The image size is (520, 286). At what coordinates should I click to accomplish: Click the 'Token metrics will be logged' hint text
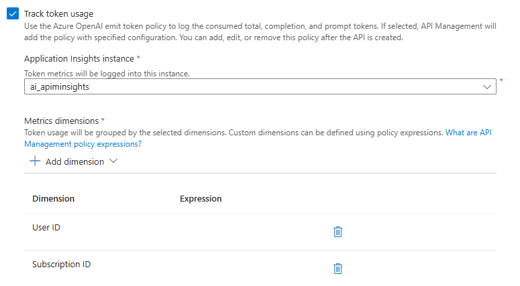(107, 74)
